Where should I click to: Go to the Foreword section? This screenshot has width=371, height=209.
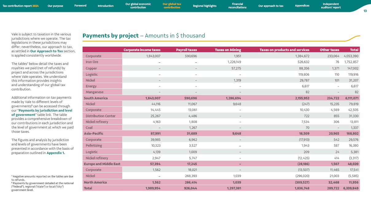pyautogui.click(x=80, y=6)
